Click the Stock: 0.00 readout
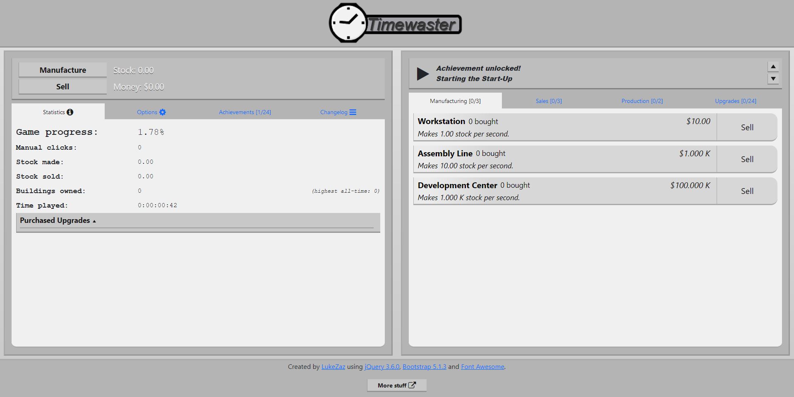Viewport: 794px width, 397px height. point(133,70)
